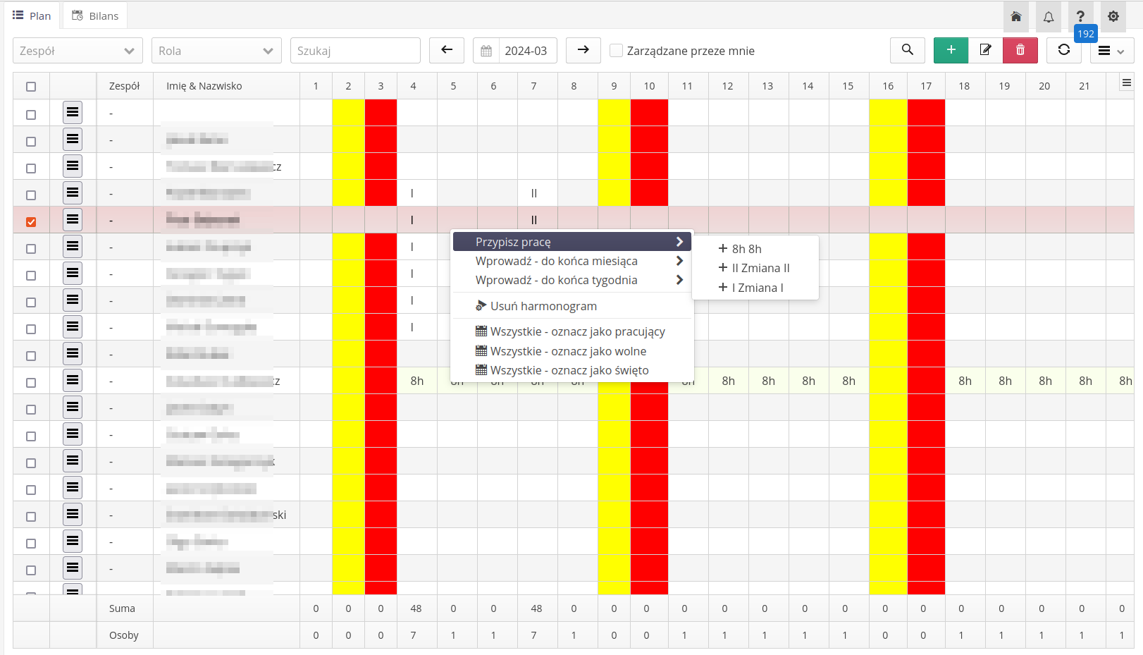
Task: Toggle the select-all checkbox in header
Action: tap(31, 87)
